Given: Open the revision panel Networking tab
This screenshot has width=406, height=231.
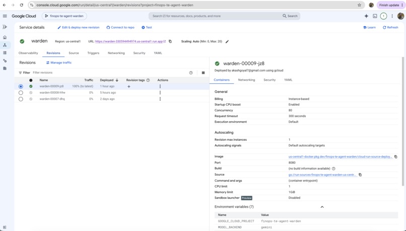Looking at the screenshot, I should point(246,80).
